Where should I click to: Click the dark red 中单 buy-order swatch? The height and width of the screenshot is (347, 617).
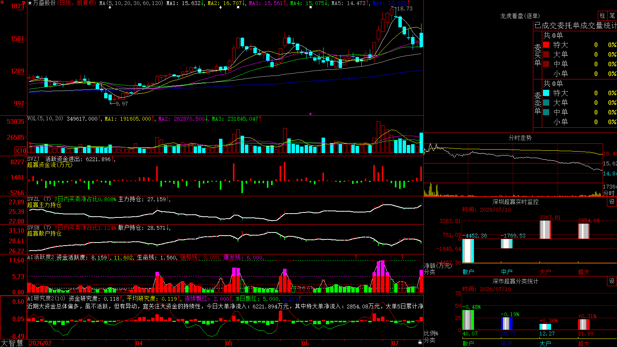[546, 64]
